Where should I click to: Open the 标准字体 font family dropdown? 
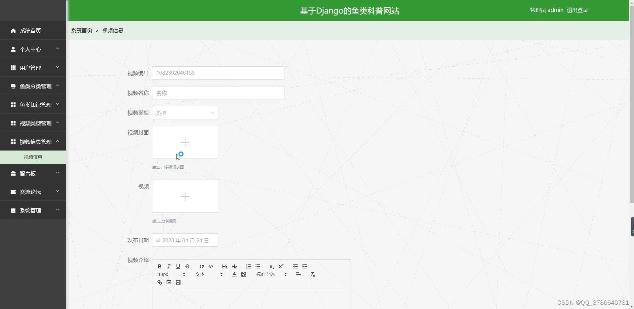[271, 274]
